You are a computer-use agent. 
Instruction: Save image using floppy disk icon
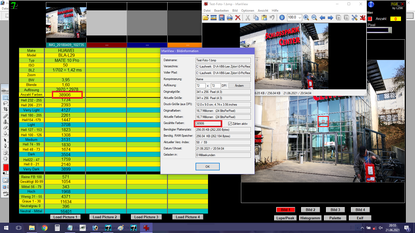click(x=222, y=18)
